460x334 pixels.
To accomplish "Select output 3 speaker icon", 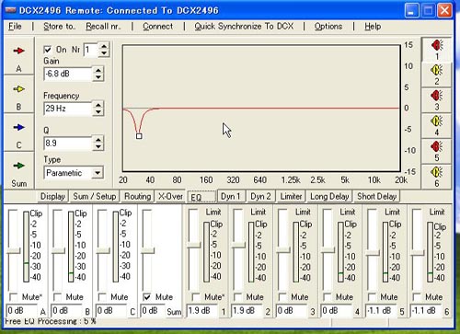I will (437, 96).
